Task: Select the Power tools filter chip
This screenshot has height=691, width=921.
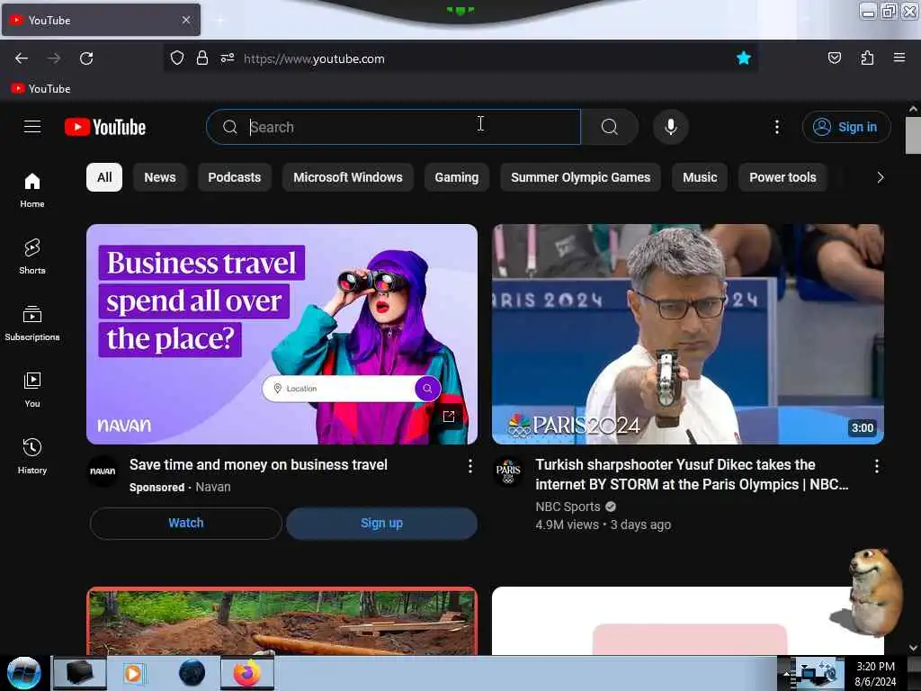Action: click(782, 177)
